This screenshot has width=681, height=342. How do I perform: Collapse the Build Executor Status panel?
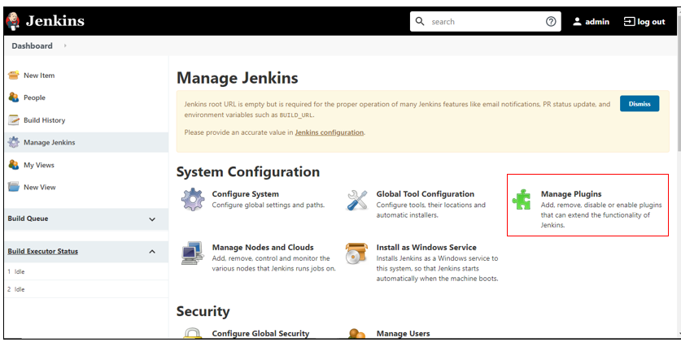(x=152, y=252)
